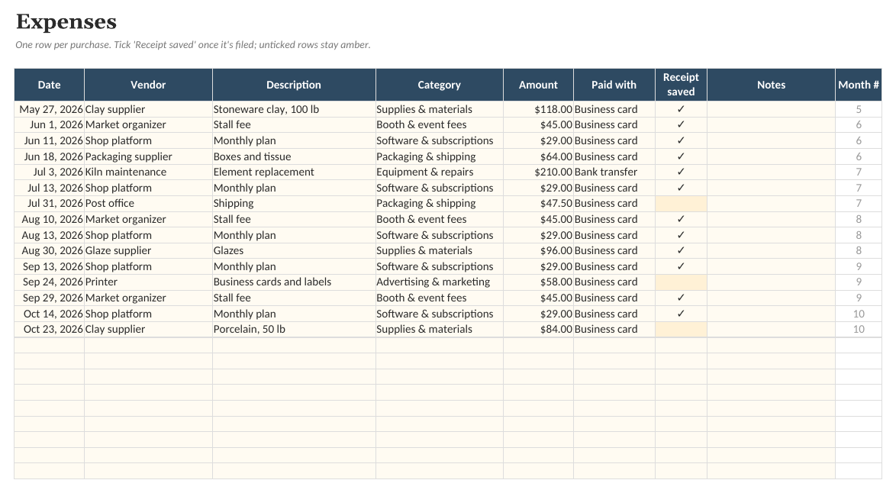
Task: Select vendor cell Post office
Action: pyautogui.click(x=148, y=203)
